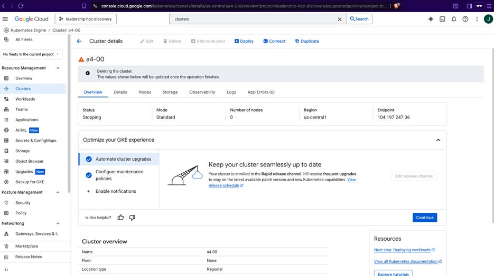The width and height of the screenshot is (494, 276).
Task: Open Next step: Deploying workloads link
Action: (404, 250)
